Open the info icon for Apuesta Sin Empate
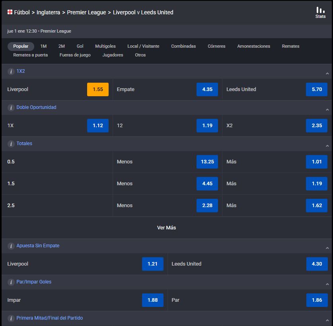The image size is (333, 326). click(11, 246)
